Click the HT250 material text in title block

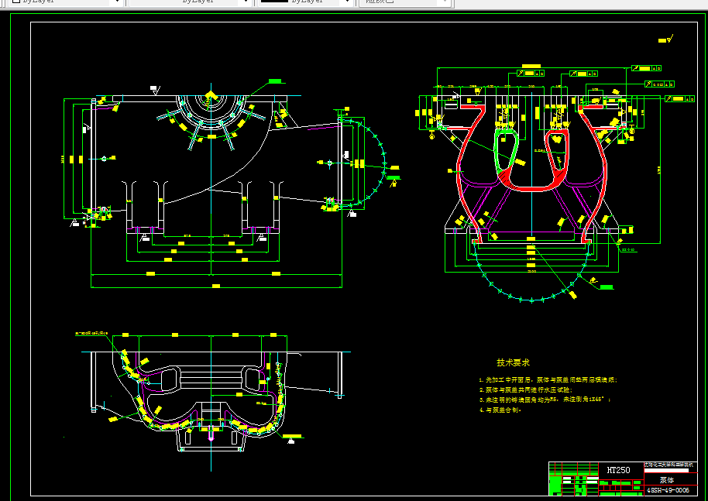618,470
